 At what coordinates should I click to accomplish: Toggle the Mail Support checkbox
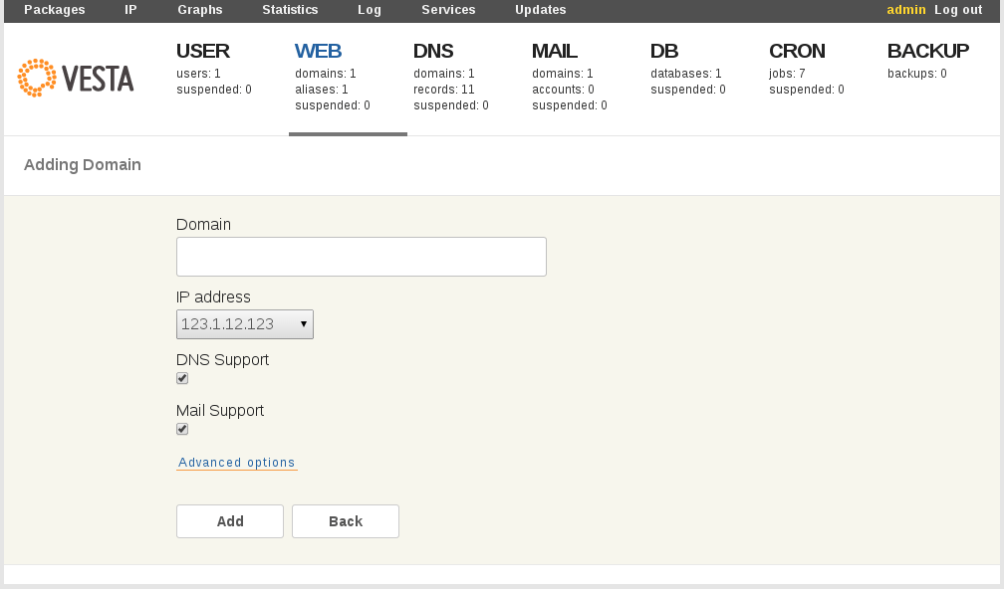182,429
